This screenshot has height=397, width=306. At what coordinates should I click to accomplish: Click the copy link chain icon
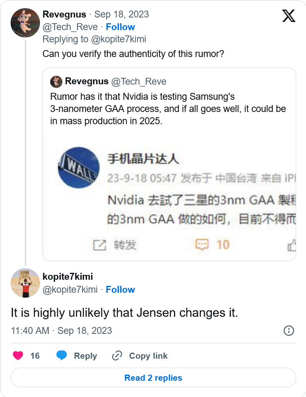coord(117,355)
